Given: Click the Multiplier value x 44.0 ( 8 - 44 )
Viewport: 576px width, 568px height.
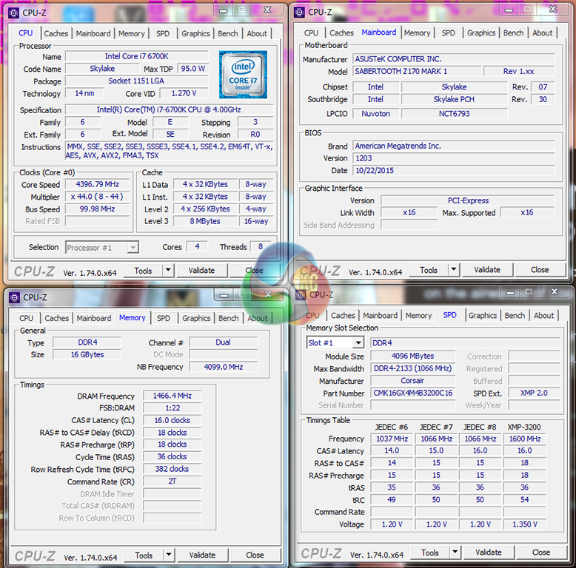Looking at the screenshot, I should coord(97,197).
